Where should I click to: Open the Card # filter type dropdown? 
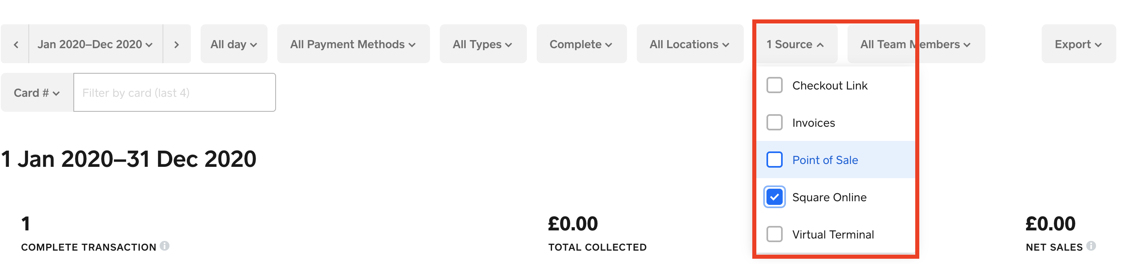(x=37, y=93)
